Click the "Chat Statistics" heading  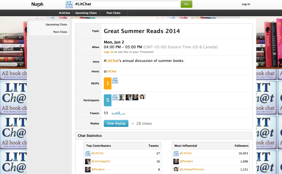tap(90, 136)
